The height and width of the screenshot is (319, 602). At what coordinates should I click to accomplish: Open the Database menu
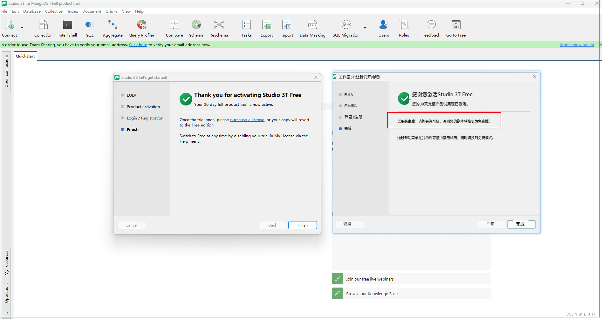pyautogui.click(x=32, y=11)
